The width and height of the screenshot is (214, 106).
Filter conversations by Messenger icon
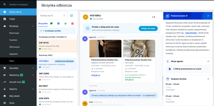[x=58, y=23]
